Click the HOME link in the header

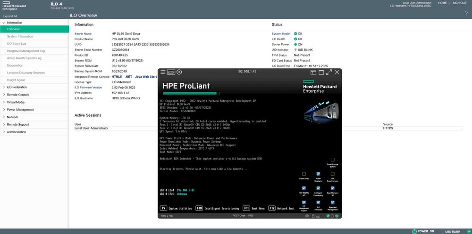pos(443,3)
